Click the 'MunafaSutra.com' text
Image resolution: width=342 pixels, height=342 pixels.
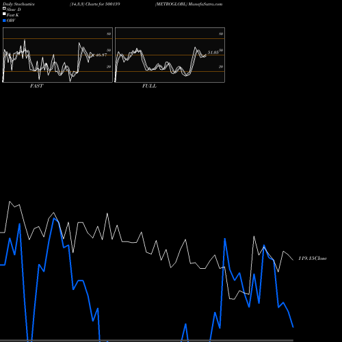(x=205, y=4)
